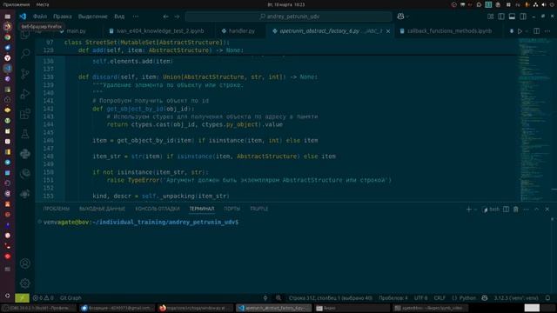Screen dimensions: 557x313
Task: Open the Source Control view
Action: (x=25, y=74)
